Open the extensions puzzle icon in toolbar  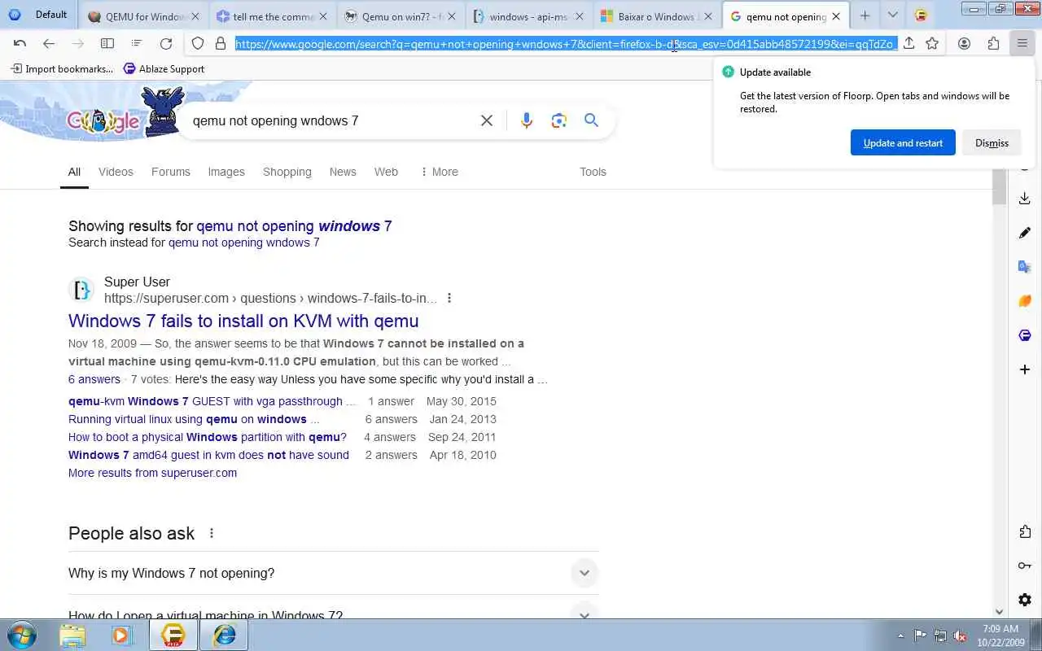coord(993,44)
